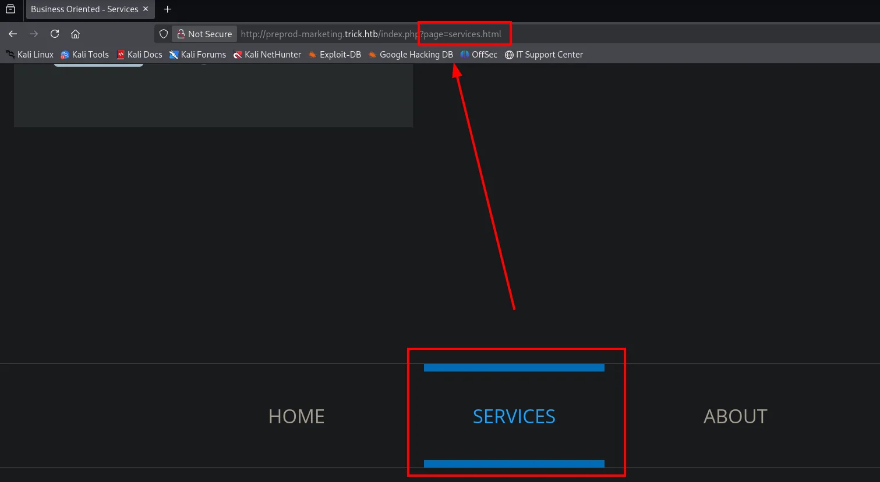Viewport: 880px width, 482px height.
Task: Select the SERVICES navigation item
Action: pos(514,416)
